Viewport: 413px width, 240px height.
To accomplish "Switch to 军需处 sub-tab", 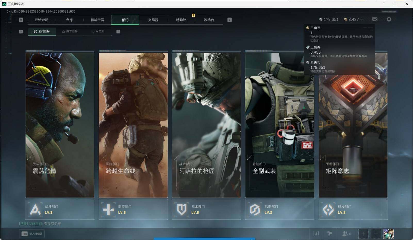I will 98,31.
